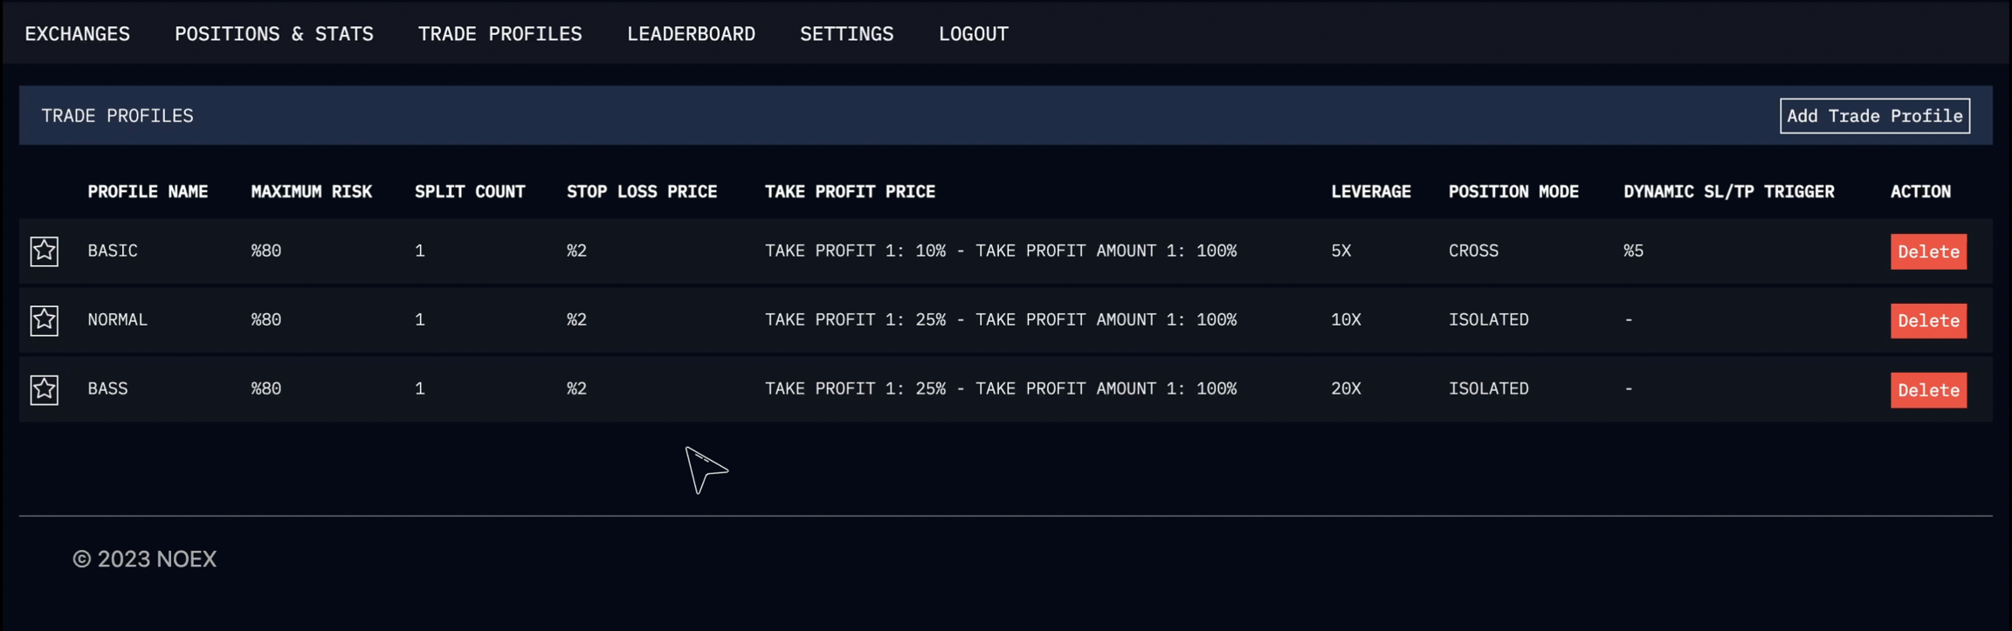Click the Position Mode column header
This screenshot has width=2012, height=631.
click(1512, 192)
